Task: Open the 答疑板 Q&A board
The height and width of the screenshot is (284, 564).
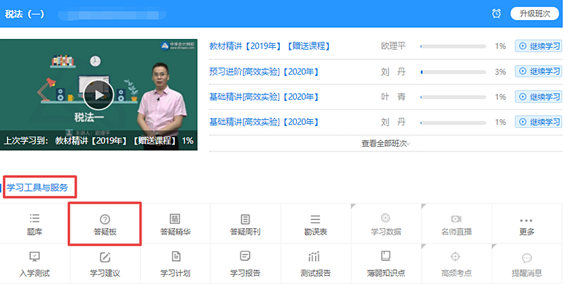Action: 105,224
